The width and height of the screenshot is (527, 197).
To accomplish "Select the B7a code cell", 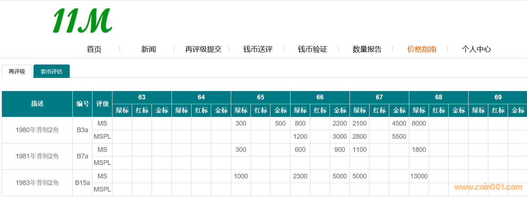I will (82, 156).
